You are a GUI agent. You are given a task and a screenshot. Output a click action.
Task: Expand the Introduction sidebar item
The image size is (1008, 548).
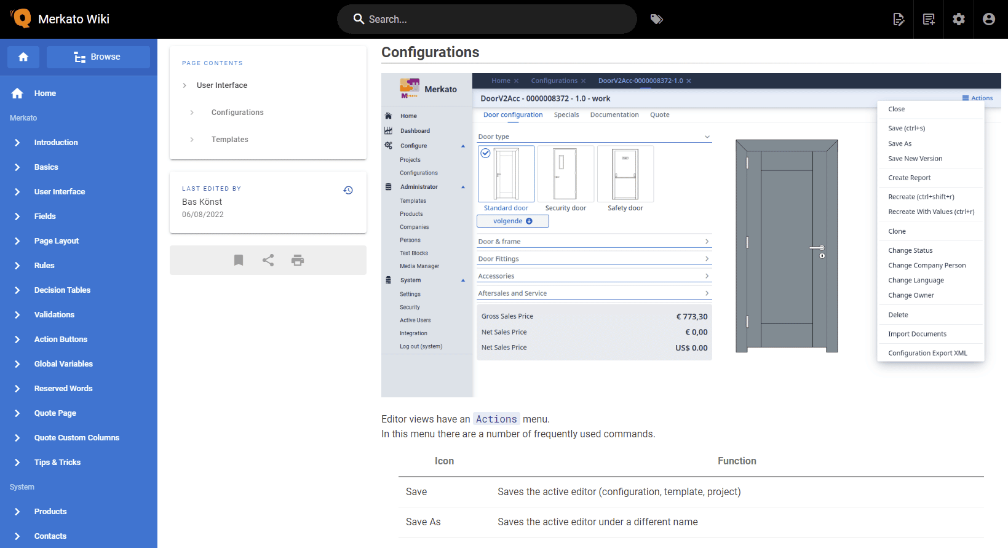(79, 143)
